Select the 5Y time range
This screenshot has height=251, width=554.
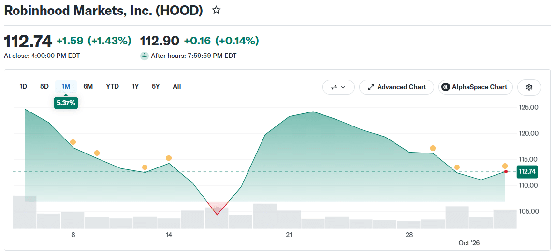coord(156,86)
